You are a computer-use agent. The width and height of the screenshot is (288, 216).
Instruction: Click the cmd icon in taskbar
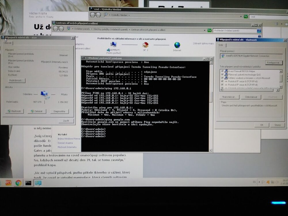(x=28, y=183)
